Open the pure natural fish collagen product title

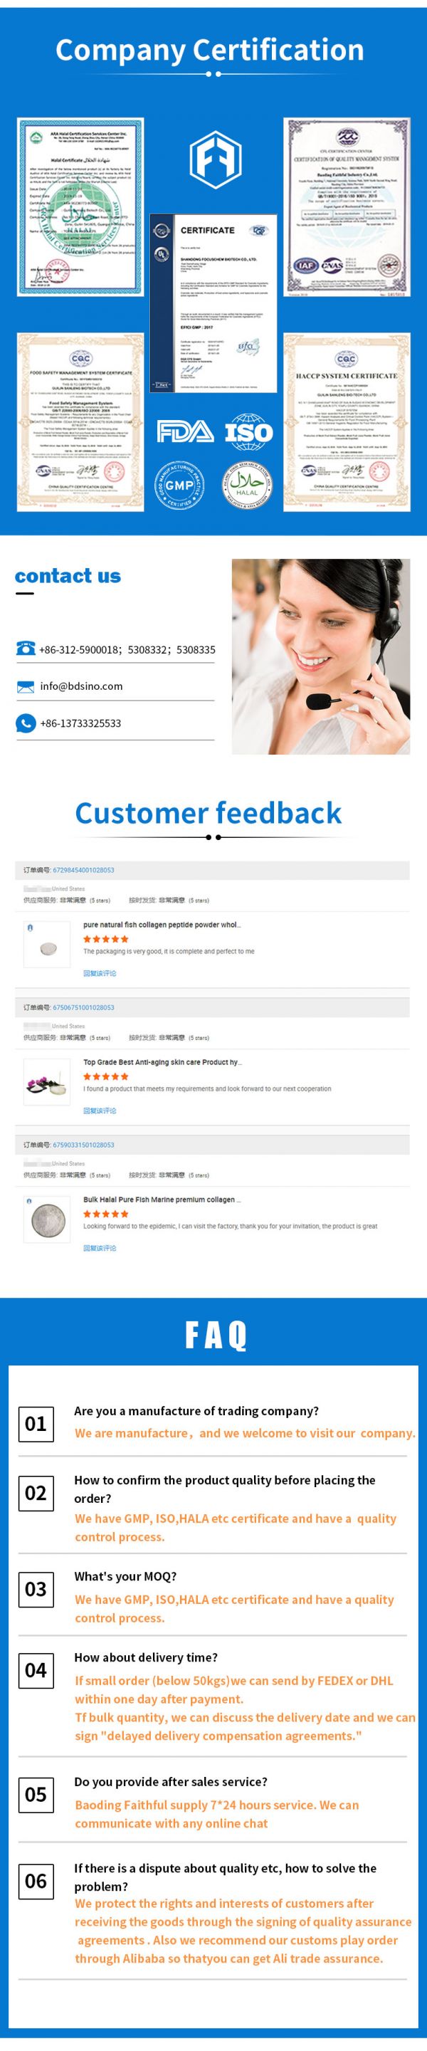[x=162, y=925]
